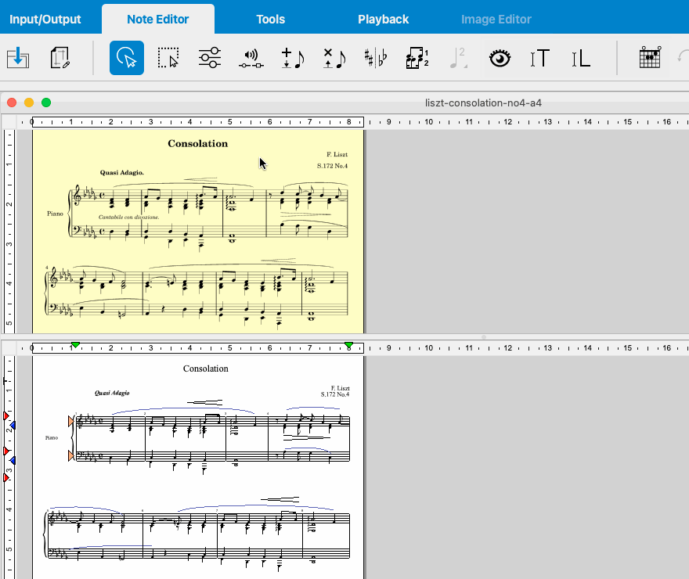
Task: Click the left green ruler margin marker
Action: click(x=76, y=346)
